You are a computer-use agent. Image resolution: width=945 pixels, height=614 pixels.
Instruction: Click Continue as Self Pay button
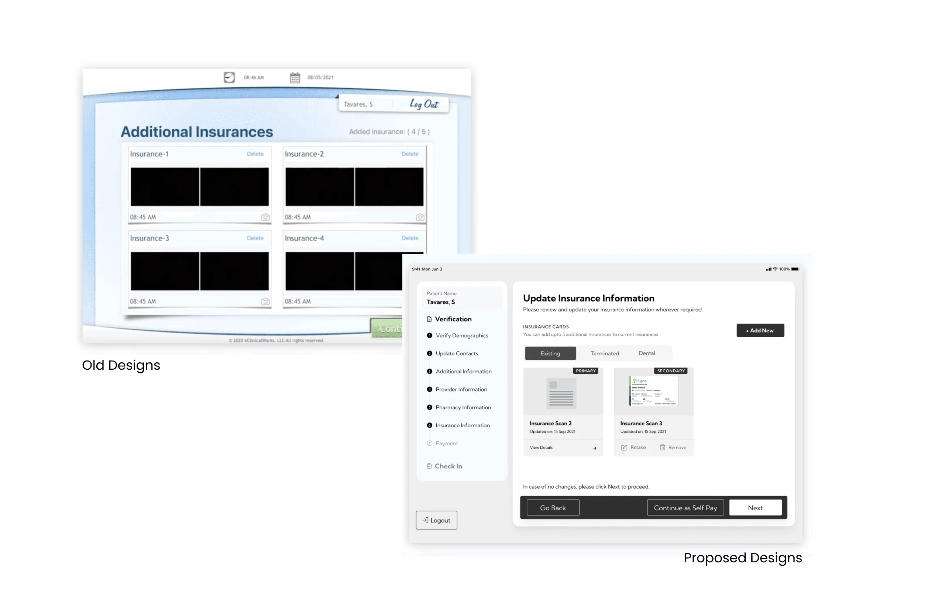pos(685,508)
